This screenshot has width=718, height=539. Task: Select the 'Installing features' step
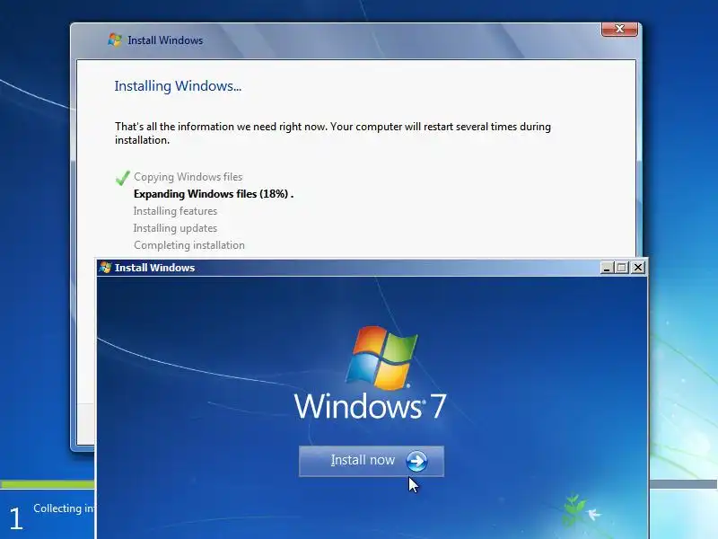175,211
